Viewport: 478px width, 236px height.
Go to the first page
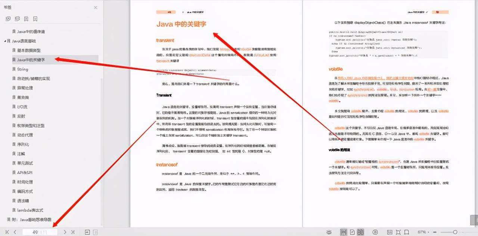tap(7, 232)
